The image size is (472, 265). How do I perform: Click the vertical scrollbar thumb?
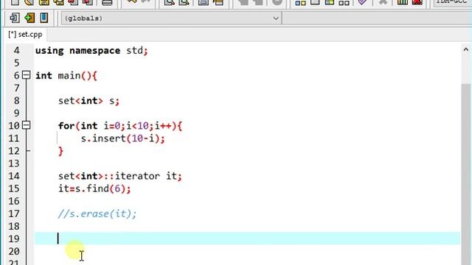click(465, 174)
